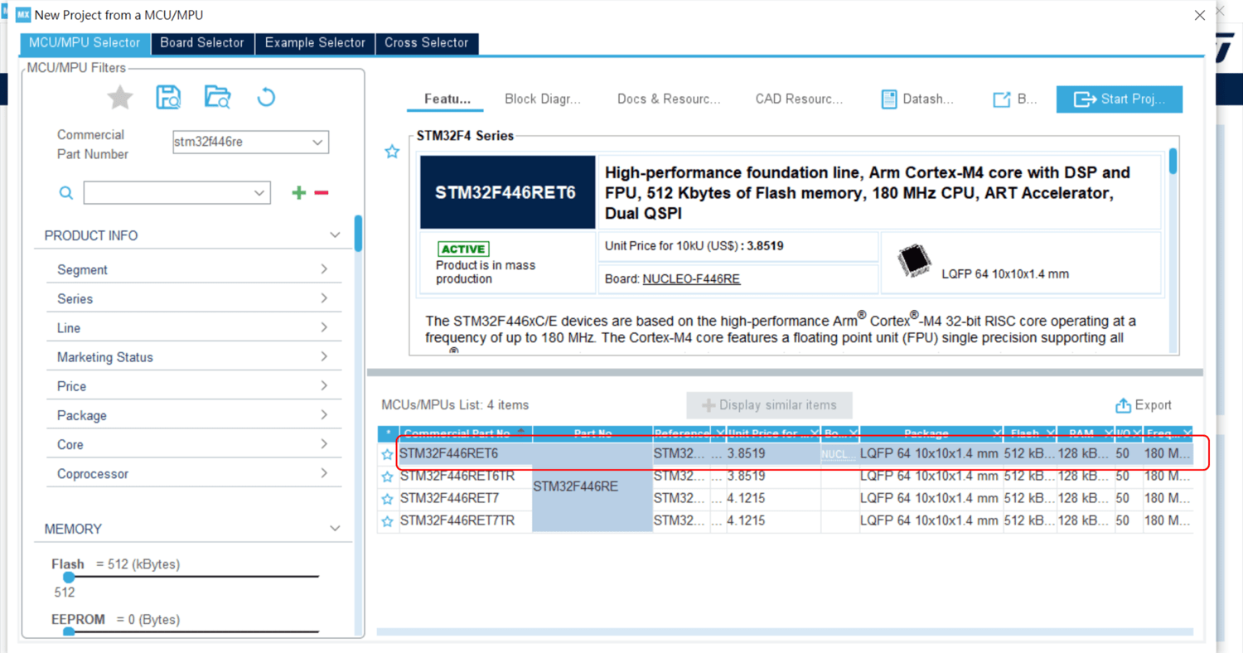Click the magnifier search icon in the filters panel

[66, 193]
